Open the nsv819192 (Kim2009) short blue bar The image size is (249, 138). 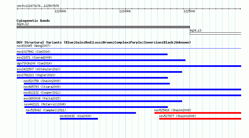point(79,119)
